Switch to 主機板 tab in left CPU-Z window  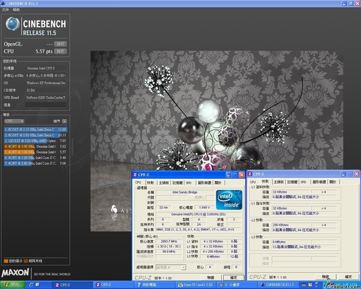164,183
